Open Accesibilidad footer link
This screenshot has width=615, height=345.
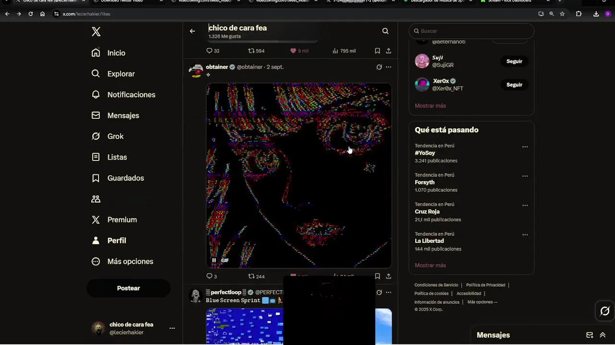(468, 294)
